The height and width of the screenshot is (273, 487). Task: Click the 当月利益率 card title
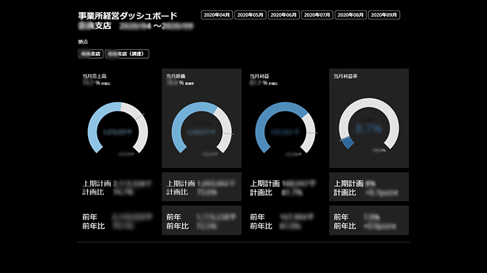[x=346, y=76]
